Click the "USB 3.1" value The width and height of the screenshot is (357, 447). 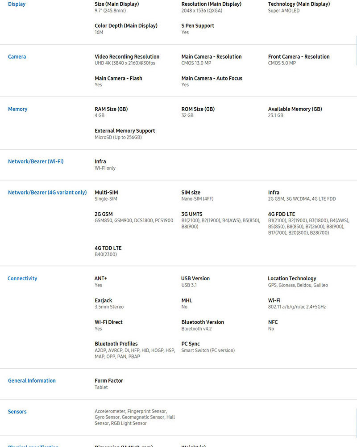click(x=189, y=285)
